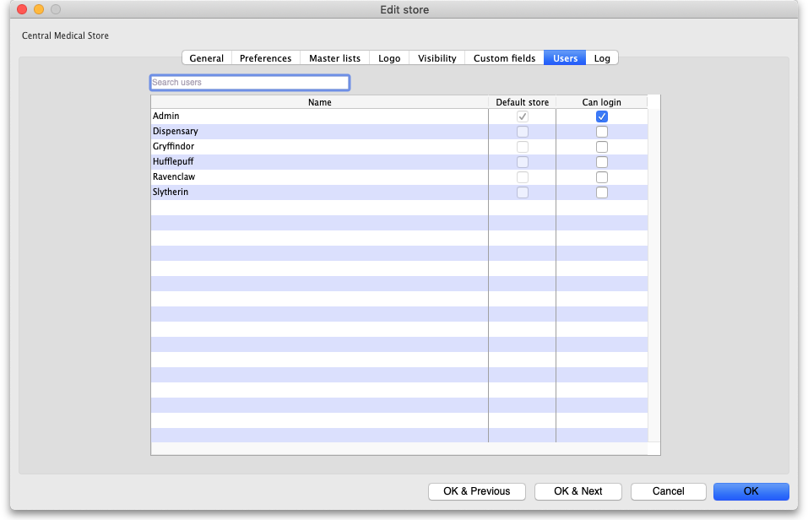
Task: Go to the Visibility tab
Action: click(x=437, y=58)
